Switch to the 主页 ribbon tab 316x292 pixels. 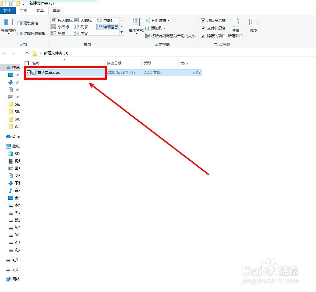click(23, 10)
